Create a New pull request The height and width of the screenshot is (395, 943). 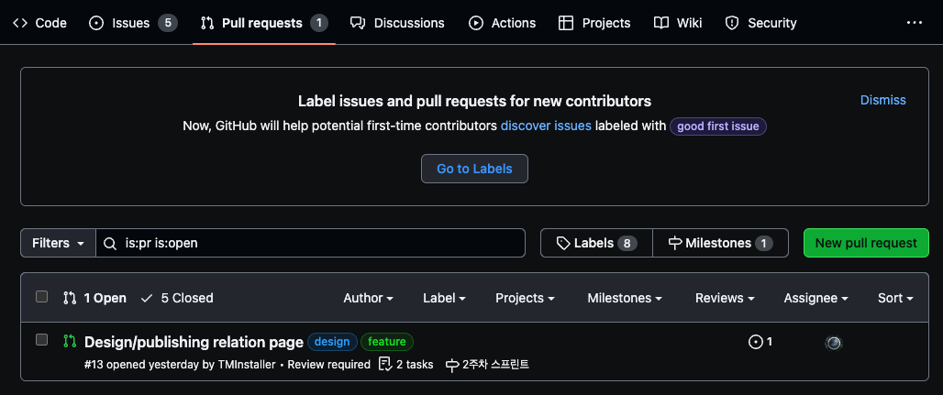tap(866, 243)
